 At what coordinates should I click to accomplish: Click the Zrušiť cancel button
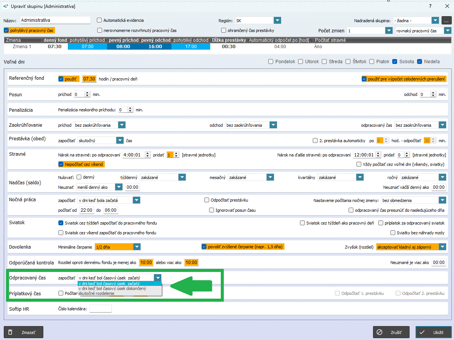391,332
